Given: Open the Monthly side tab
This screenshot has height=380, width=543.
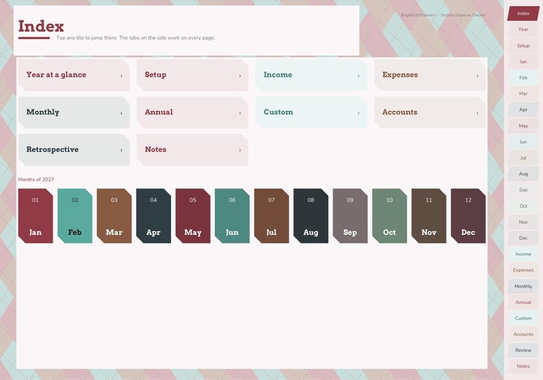Looking at the screenshot, I should click(x=523, y=286).
